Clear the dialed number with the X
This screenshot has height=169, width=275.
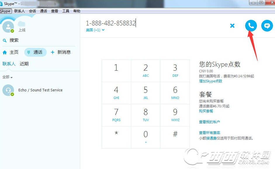(x=232, y=26)
